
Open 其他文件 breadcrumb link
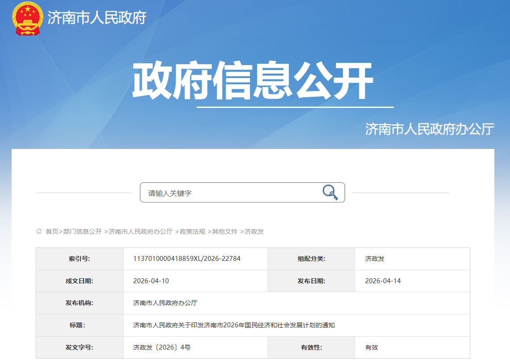[225, 231]
